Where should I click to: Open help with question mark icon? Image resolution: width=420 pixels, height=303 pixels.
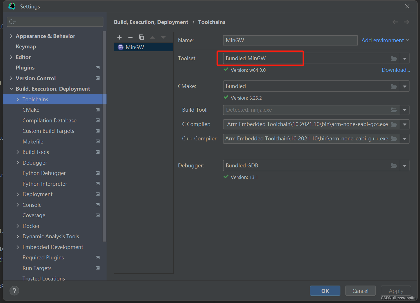point(14,291)
